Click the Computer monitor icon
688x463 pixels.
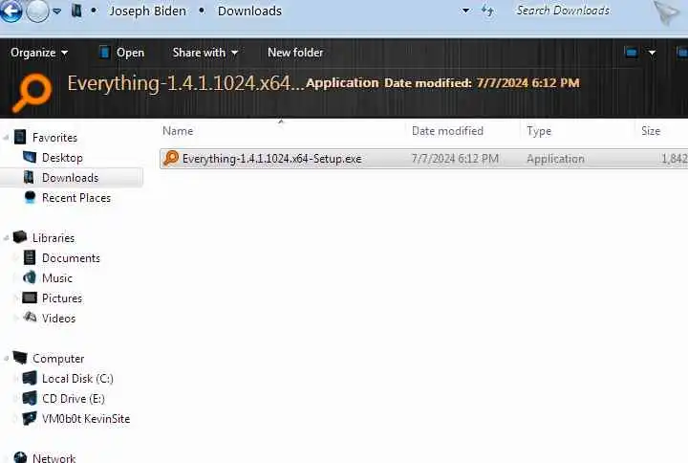[20, 358]
